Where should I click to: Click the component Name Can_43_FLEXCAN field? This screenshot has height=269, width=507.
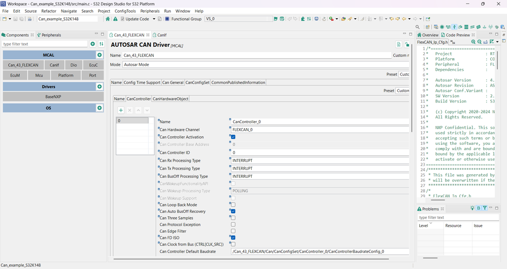pos(257,55)
